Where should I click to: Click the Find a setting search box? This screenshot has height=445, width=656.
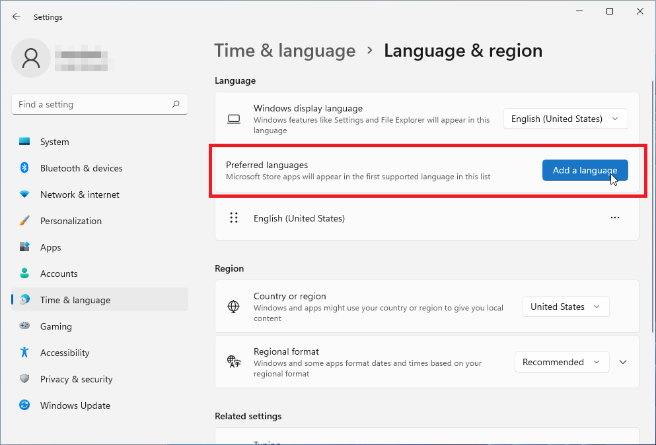100,104
